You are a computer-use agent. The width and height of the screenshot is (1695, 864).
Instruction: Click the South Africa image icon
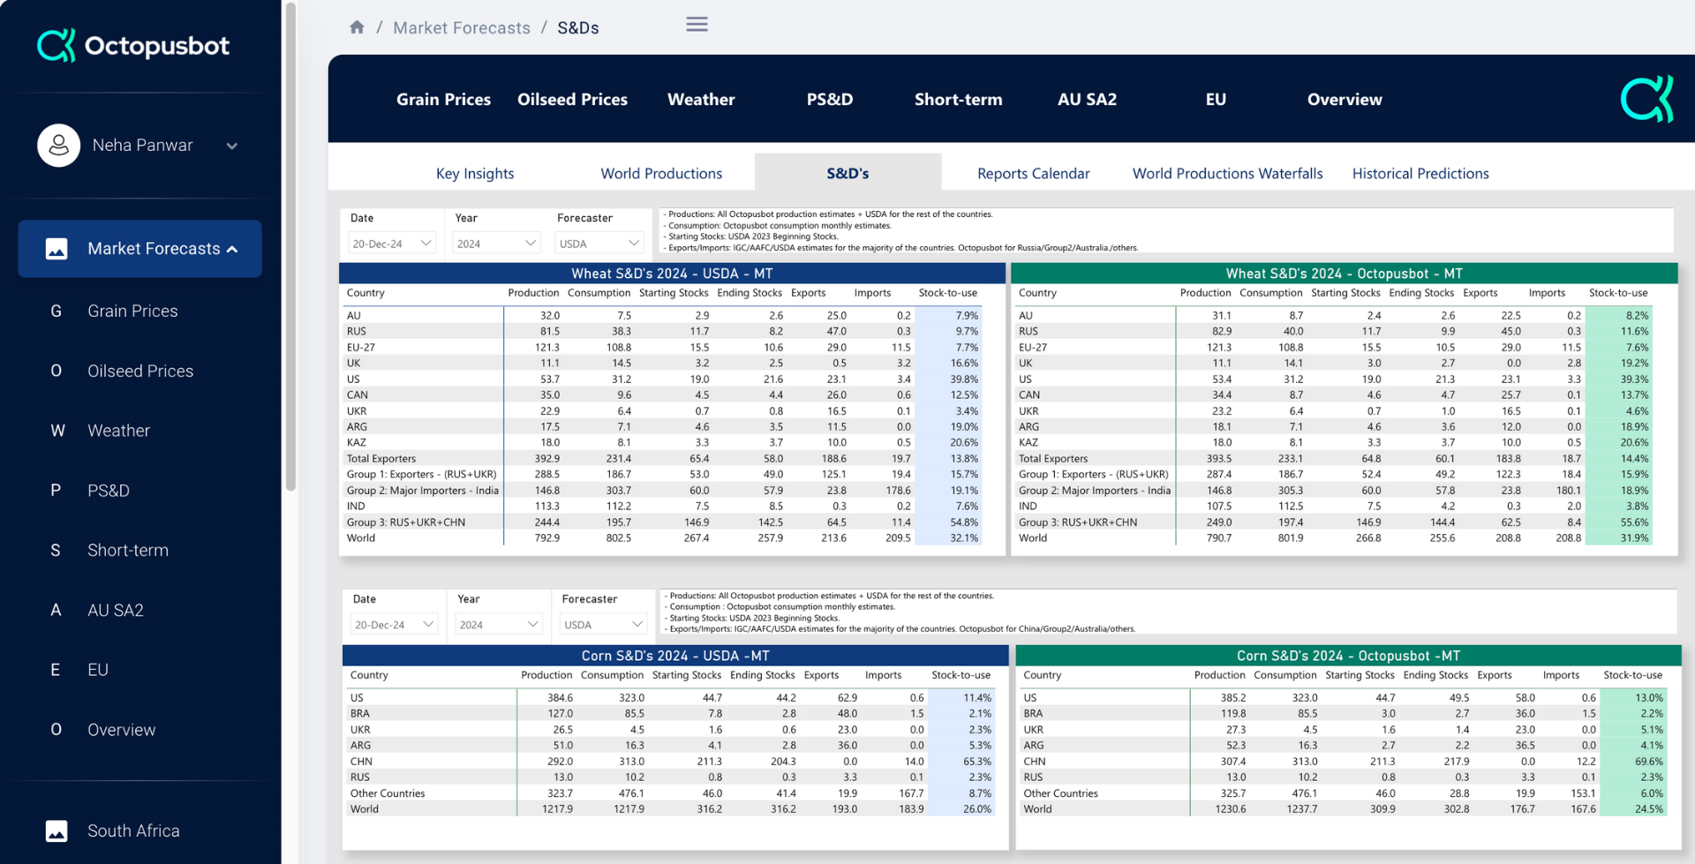pyautogui.click(x=56, y=831)
